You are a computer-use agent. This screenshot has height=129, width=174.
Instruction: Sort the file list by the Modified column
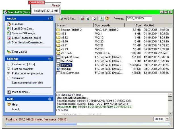(157, 25)
